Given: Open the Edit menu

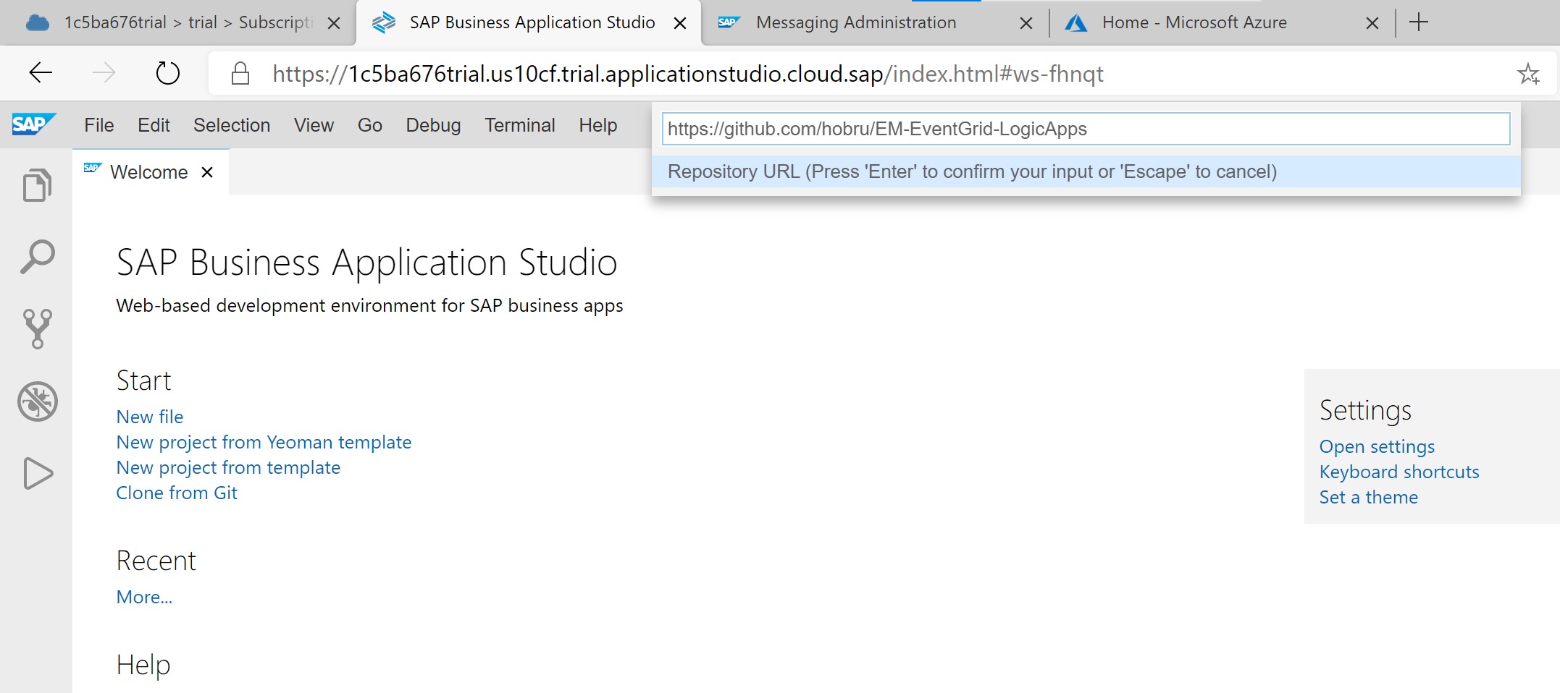Looking at the screenshot, I should pos(154,125).
